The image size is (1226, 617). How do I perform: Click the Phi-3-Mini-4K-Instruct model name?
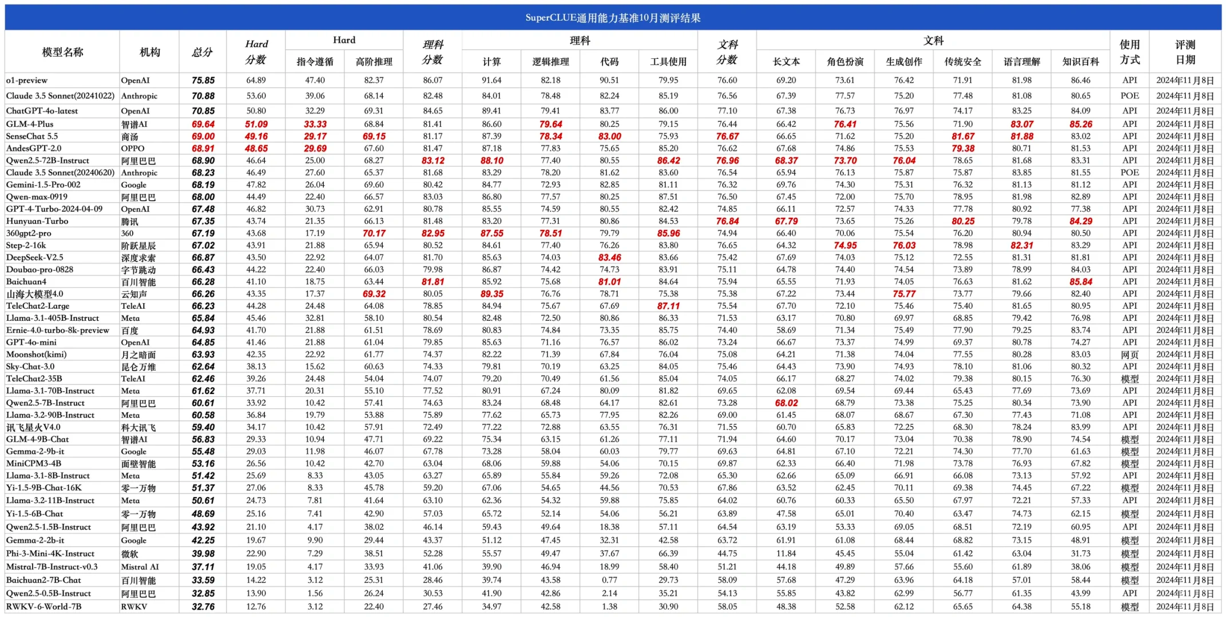click(50, 554)
